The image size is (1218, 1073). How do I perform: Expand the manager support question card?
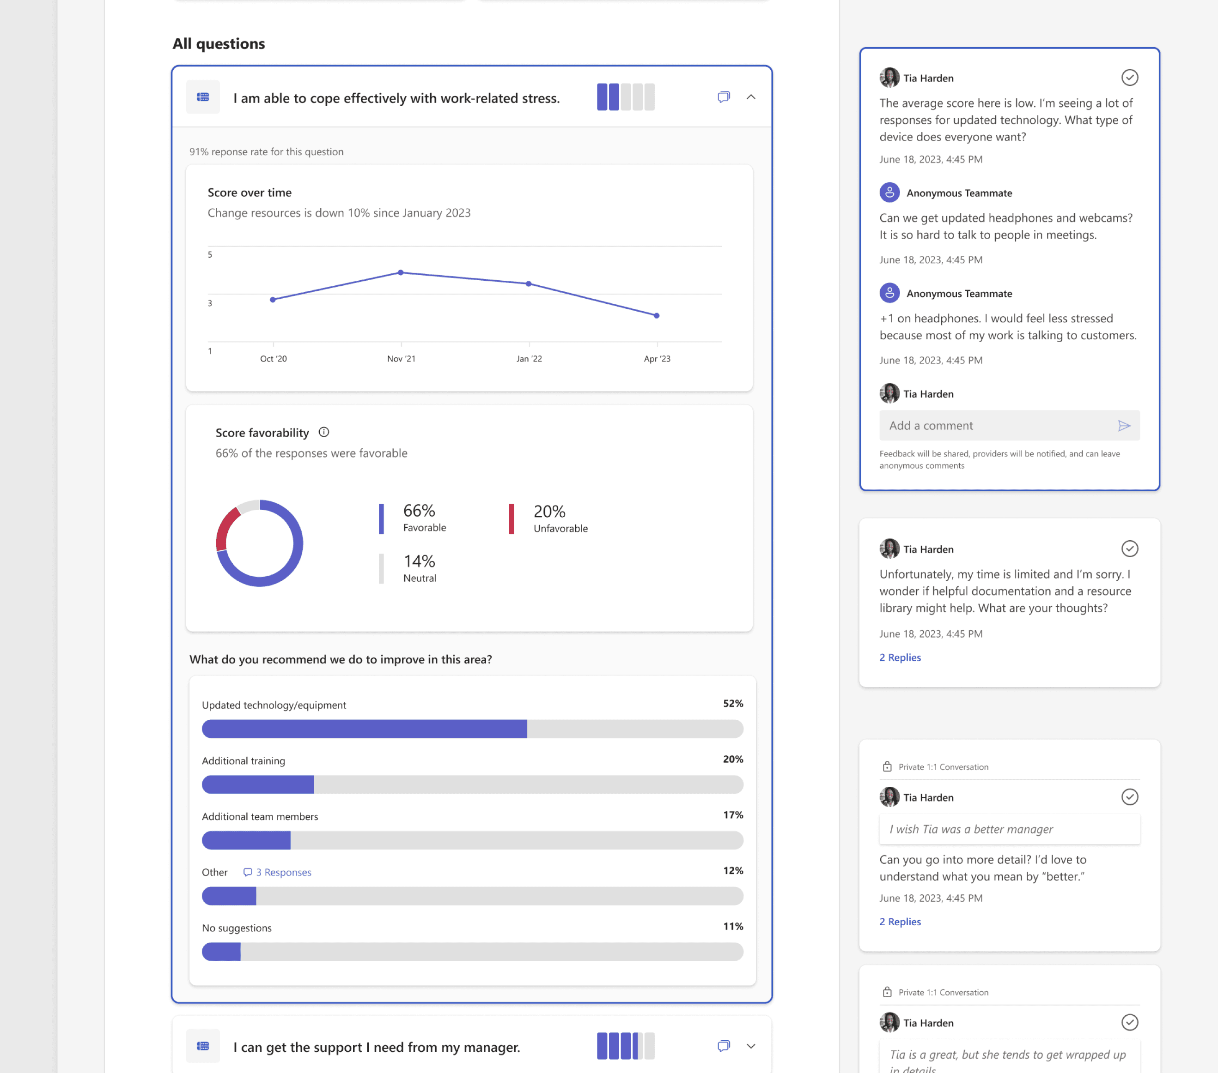[751, 1046]
